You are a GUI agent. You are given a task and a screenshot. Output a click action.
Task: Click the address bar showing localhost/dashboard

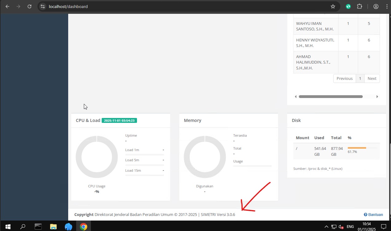(x=184, y=6)
